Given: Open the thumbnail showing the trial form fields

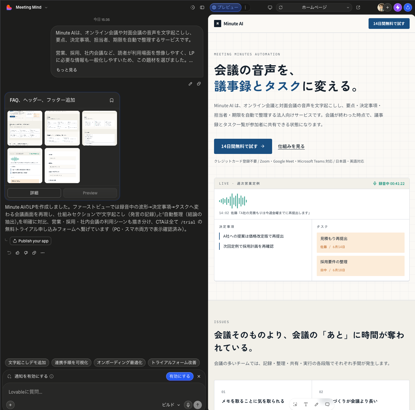Looking at the screenshot, I should coord(62,166).
